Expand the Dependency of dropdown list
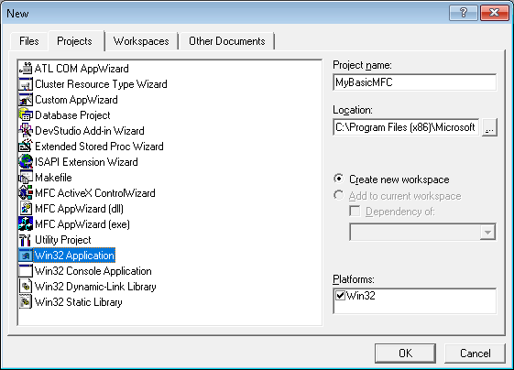 pyautogui.click(x=487, y=233)
